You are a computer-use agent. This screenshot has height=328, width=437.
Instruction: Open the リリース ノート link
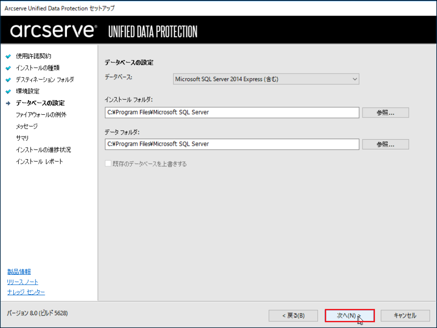coord(23,282)
